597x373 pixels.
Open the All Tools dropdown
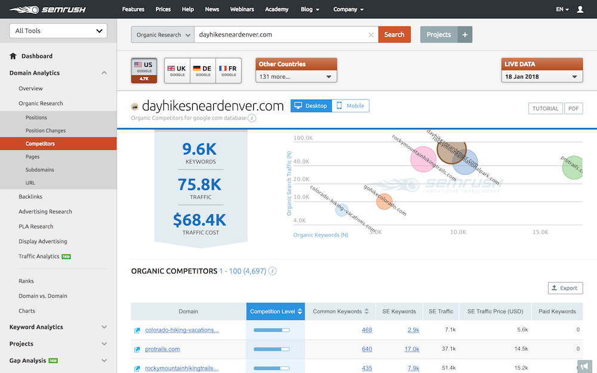59,31
